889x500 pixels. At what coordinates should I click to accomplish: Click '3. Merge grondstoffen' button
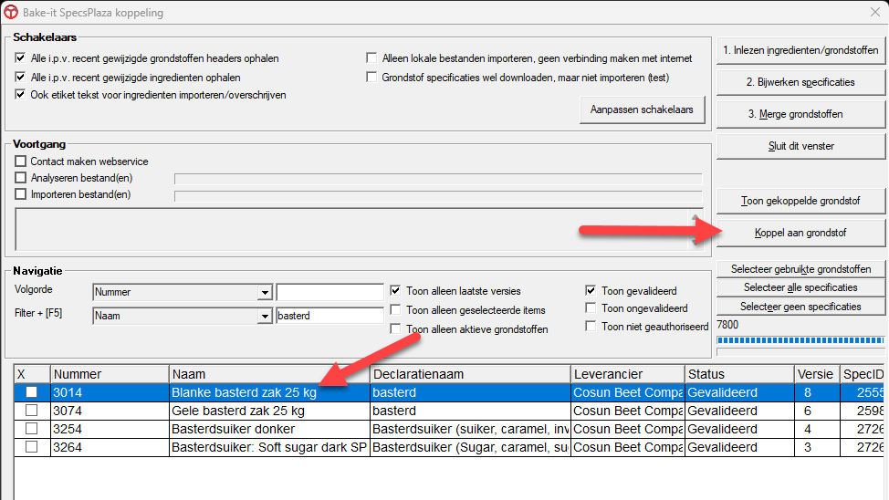pyautogui.click(x=800, y=114)
